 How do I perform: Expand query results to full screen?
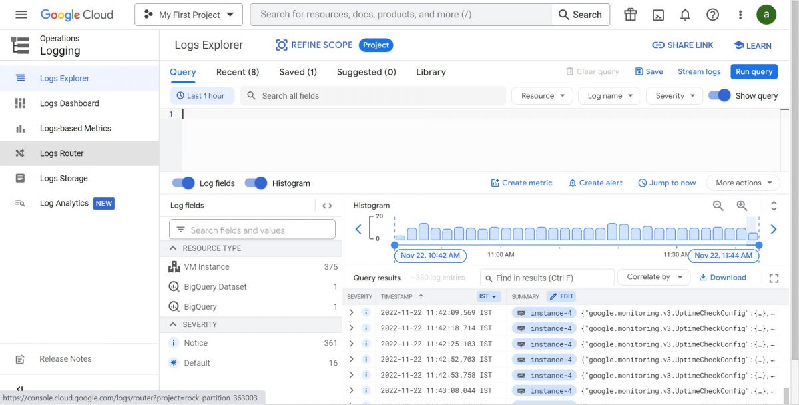coord(774,277)
